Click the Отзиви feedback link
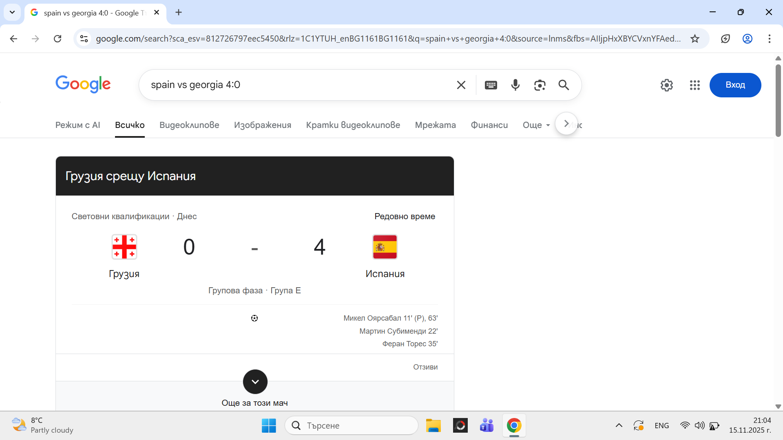The height and width of the screenshot is (440, 783). (425, 367)
